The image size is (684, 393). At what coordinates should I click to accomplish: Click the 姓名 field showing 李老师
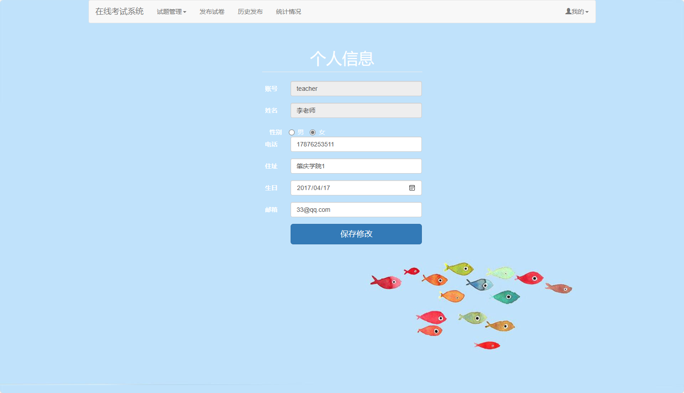(356, 110)
